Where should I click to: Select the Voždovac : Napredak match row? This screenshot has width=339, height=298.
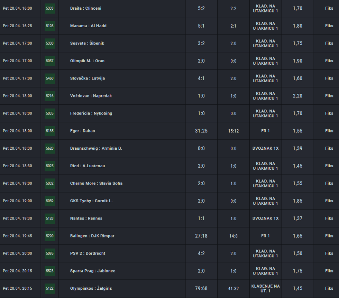click(x=91, y=96)
